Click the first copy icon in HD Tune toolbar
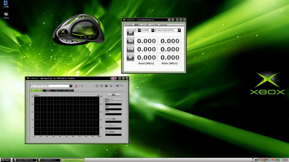289x162 pixels. pos(97,86)
